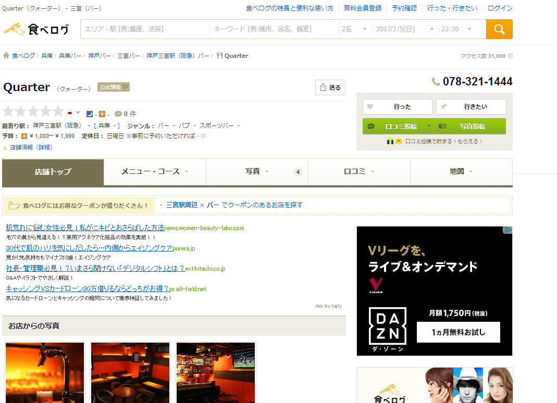Click 神戸三宮駅（阪急）バー breadcrumb link
Screen dimensions: 557x403
coord(178,56)
